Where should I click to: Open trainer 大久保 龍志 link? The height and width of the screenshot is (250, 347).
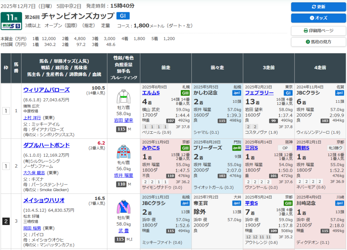(x=37, y=173)
